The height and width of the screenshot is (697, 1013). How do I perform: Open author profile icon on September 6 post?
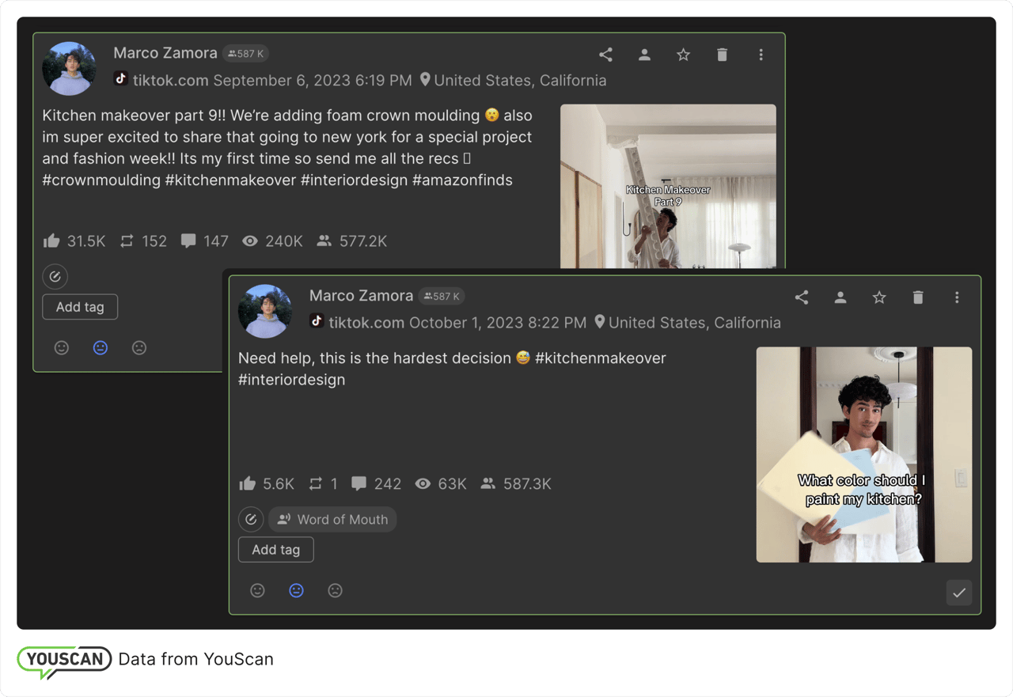(644, 55)
